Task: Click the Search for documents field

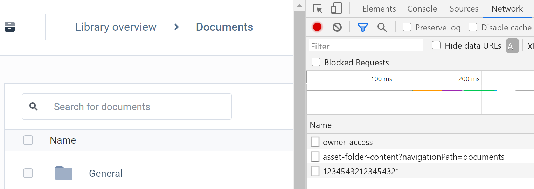Action: coord(127,107)
